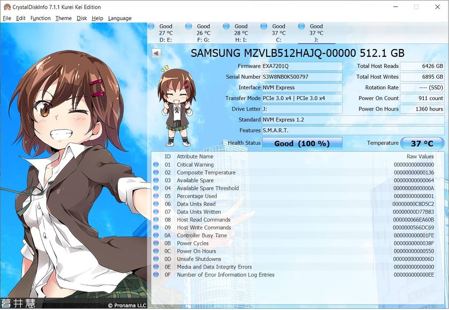The height and width of the screenshot is (310, 449).
Task: Click the status icon beside Composite Temperature
Action: point(157,173)
